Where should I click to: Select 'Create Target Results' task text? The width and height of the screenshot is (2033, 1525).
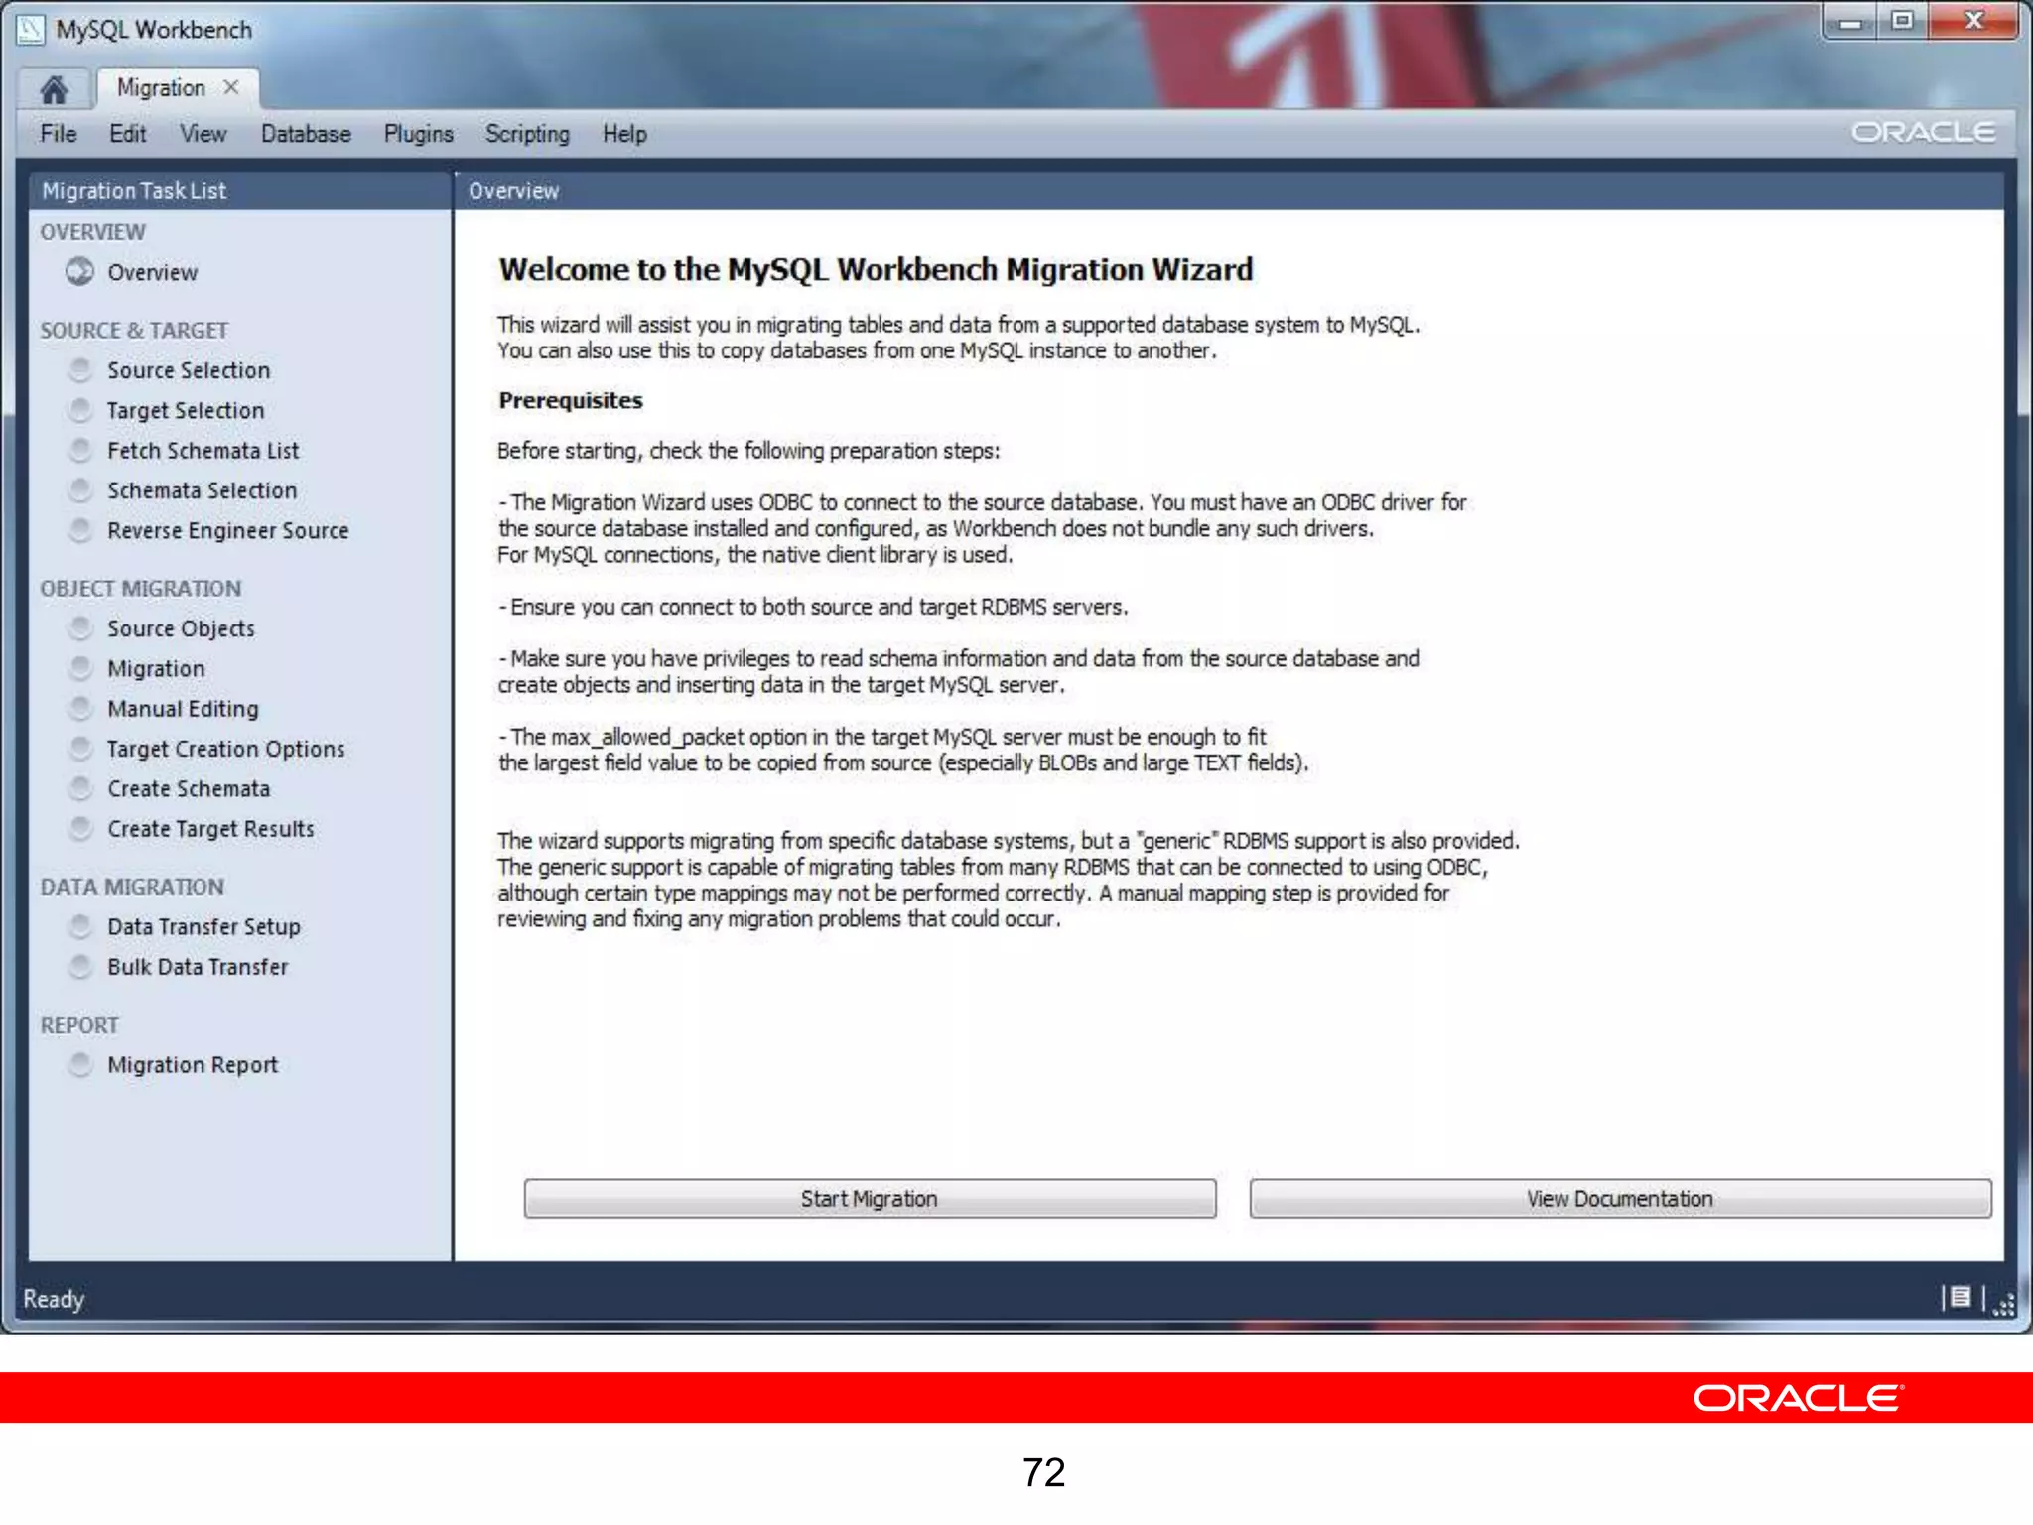pyautogui.click(x=210, y=829)
